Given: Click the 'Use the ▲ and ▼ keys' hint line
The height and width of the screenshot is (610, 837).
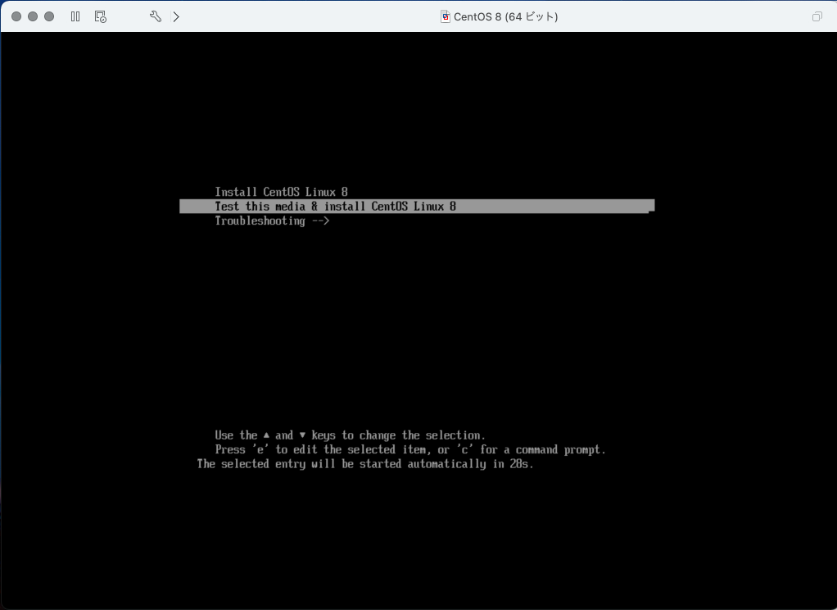Looking at the screenshot, I should tap(351, 435).
